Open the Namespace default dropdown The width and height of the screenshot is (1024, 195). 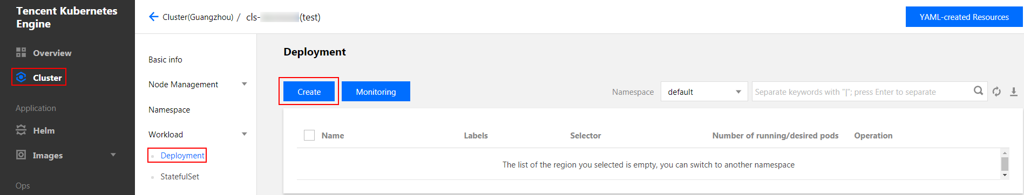tap(704, 92)
